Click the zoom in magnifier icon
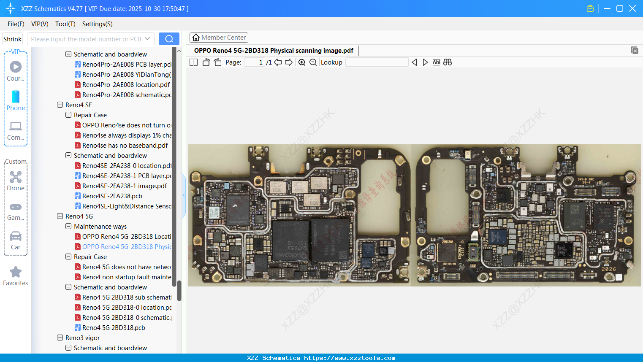 click(x=302, y=62)
